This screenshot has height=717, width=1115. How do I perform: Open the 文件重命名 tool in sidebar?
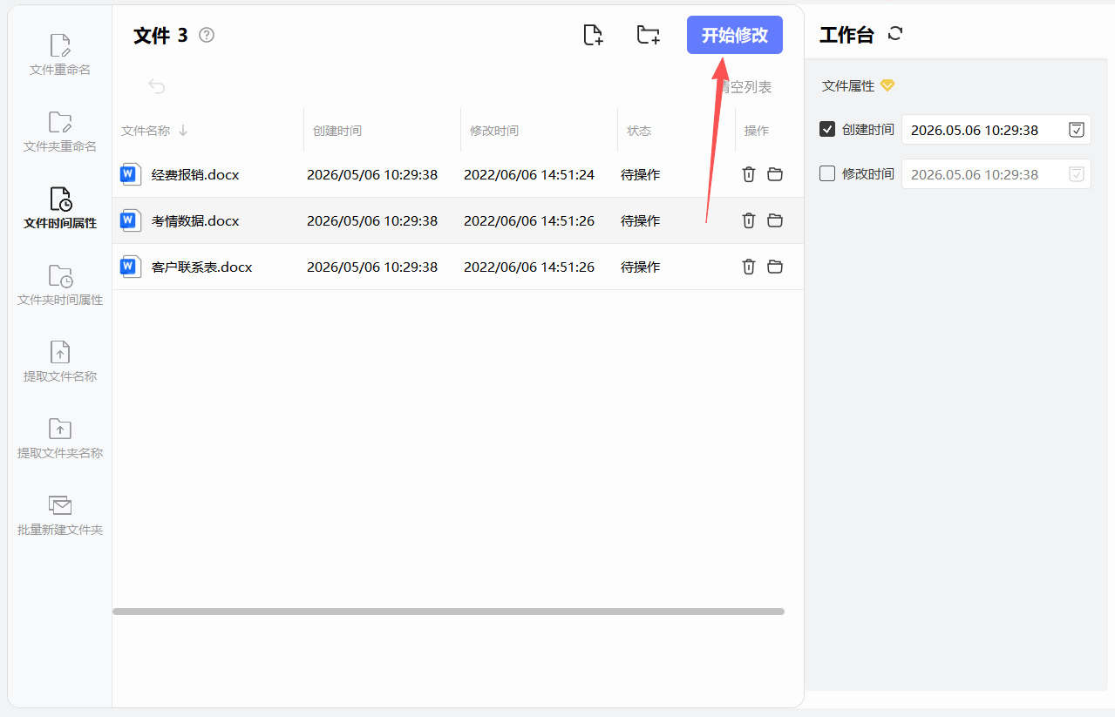pyautogui.click(x=60, y=55)
